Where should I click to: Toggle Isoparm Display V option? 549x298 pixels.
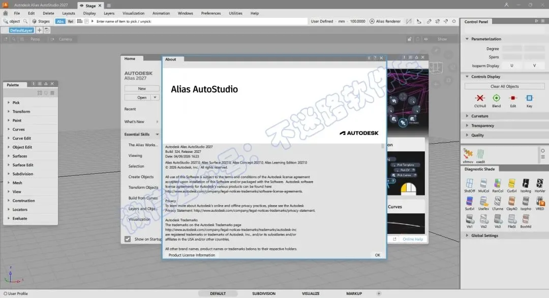534,66
